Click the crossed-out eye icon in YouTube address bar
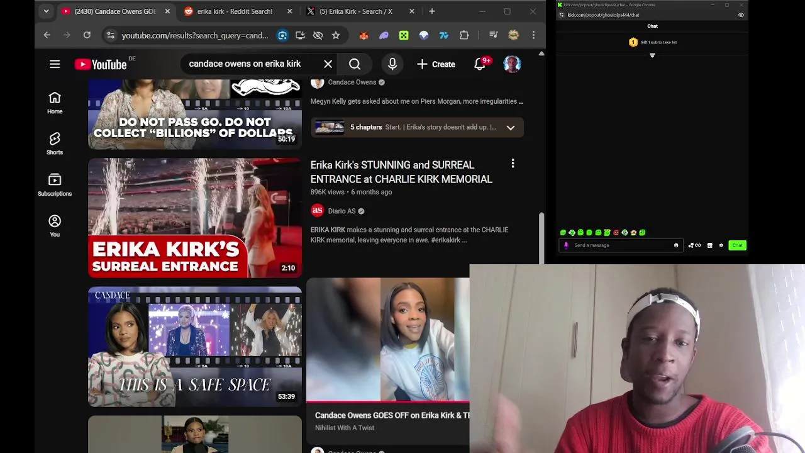Viewport: 805px width, 453px height. tap(318, 35)
